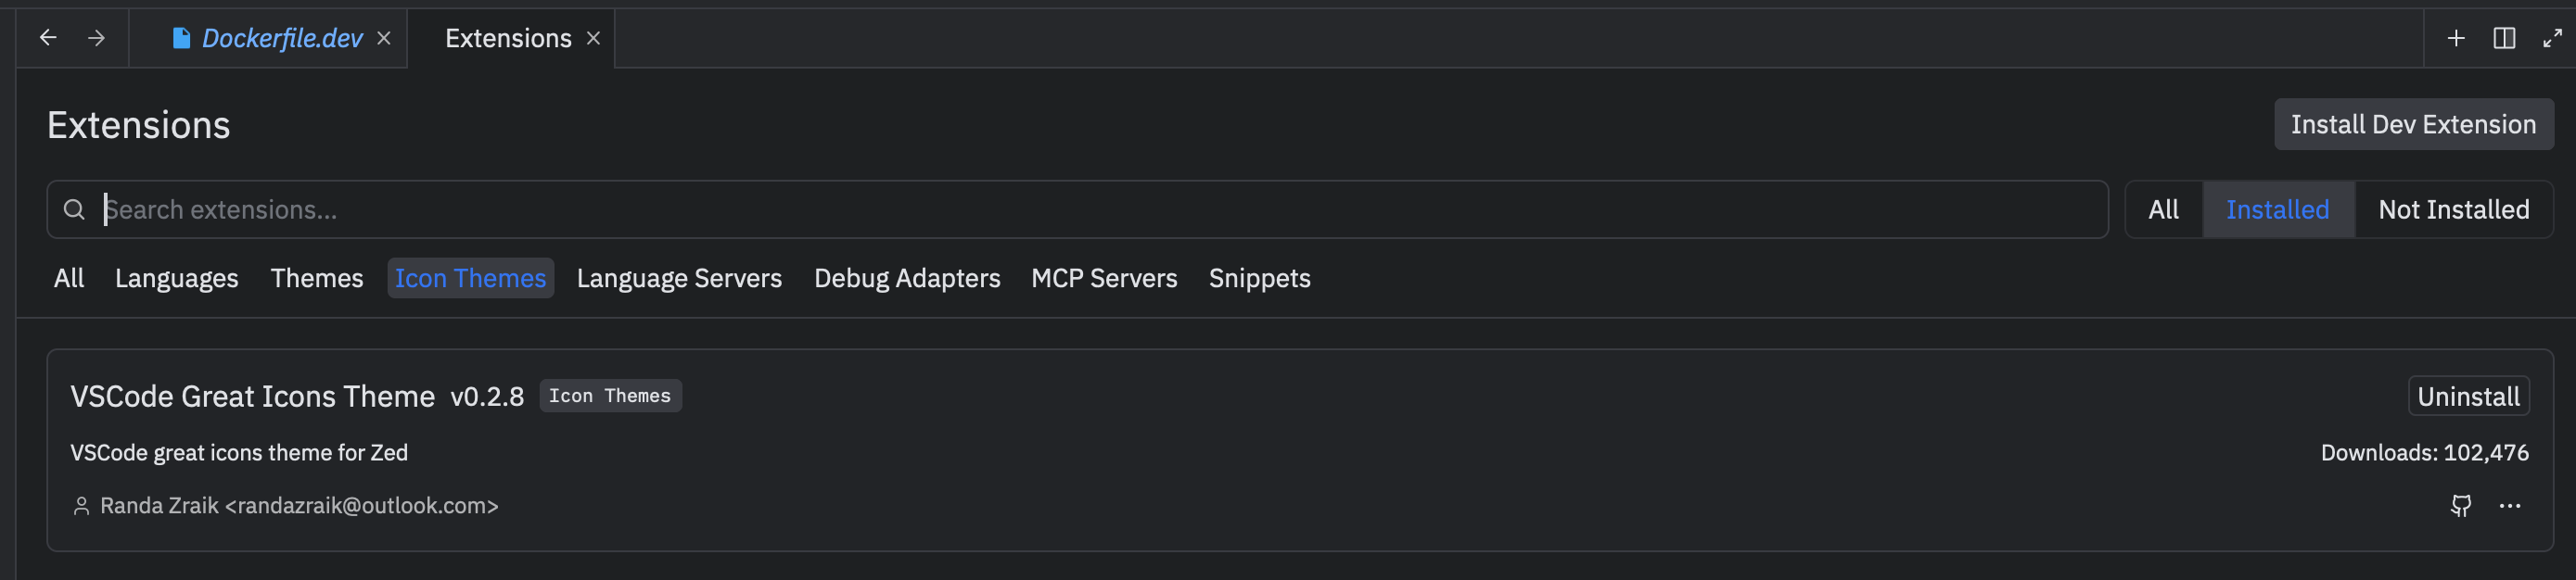2576x580 pixels.
Task: Open the extension's GitHub repository icon
Action: tap(2460, 506)
